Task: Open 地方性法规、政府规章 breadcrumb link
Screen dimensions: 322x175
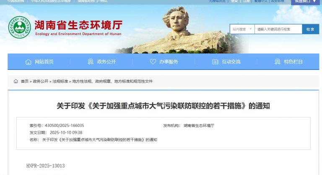Action: pyautogui.click(x=112, y=81)
